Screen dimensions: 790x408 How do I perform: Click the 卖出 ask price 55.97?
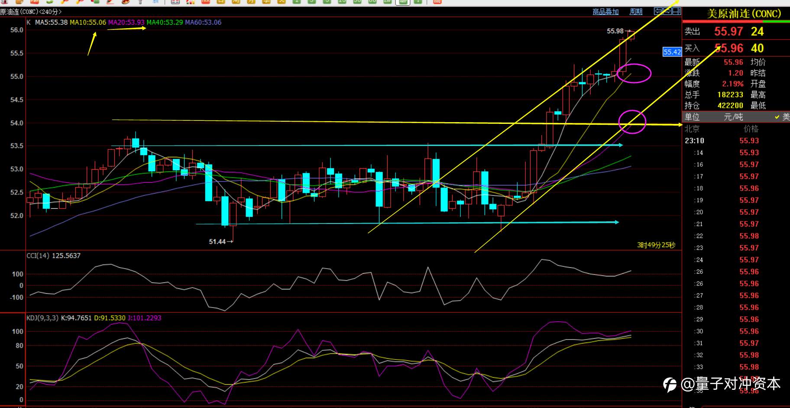(728, 31)
